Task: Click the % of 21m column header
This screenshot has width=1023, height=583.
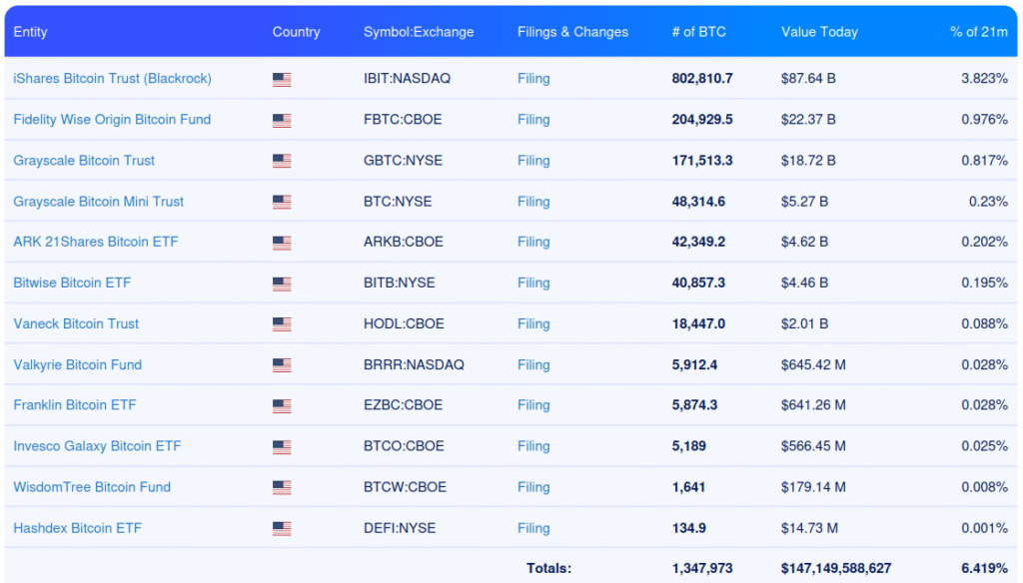Action: [978, 32]
